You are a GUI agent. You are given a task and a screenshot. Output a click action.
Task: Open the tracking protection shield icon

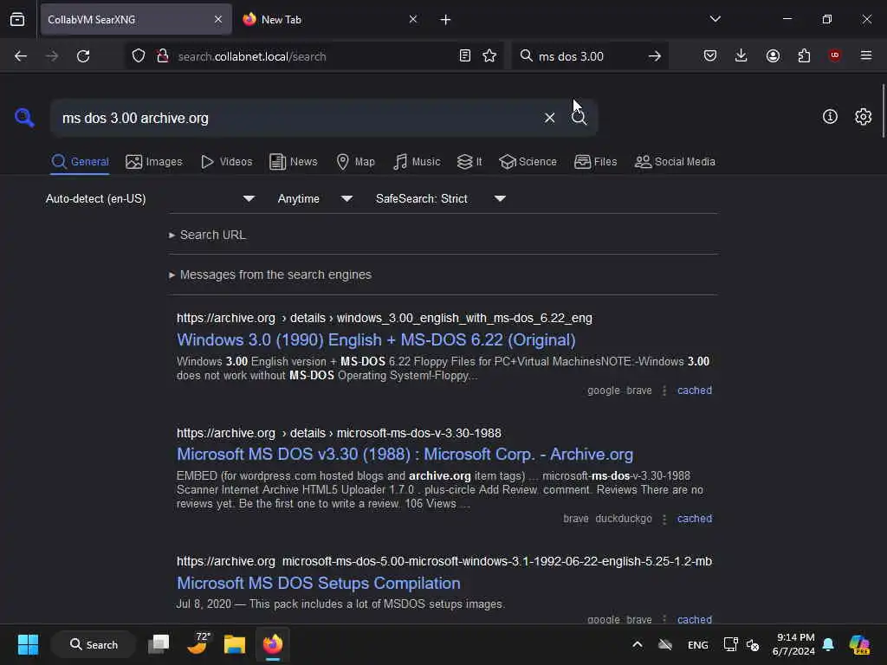139,56
